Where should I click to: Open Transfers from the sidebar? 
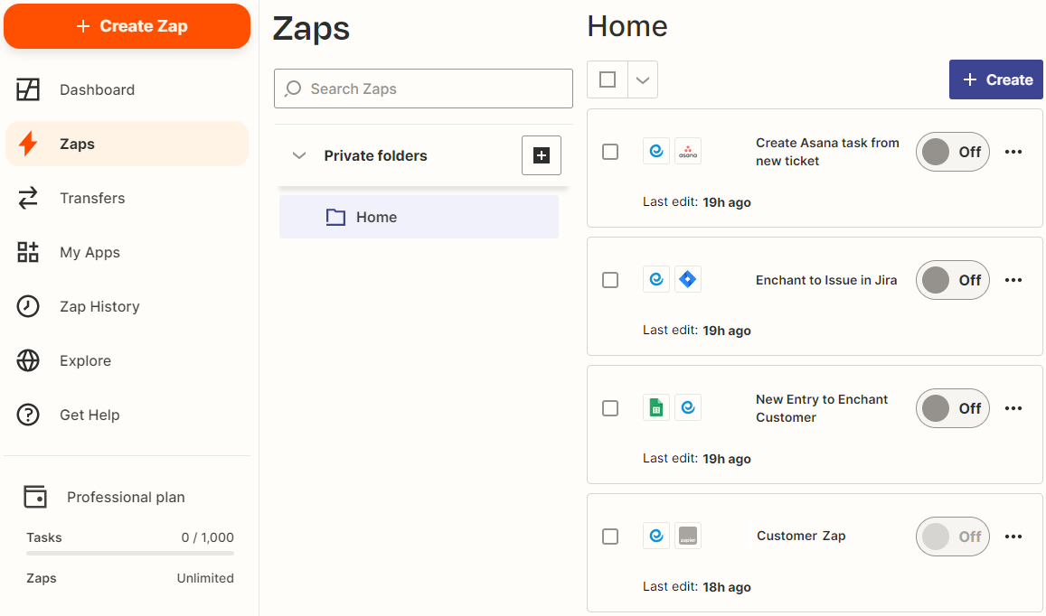[x=92, y=198]
